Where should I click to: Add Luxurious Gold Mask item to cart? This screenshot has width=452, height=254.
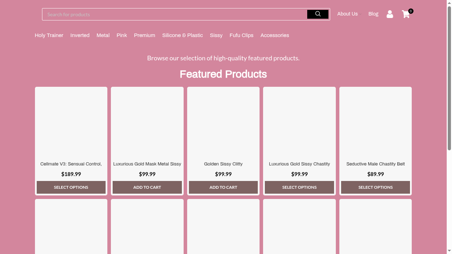tap(147, 187)
